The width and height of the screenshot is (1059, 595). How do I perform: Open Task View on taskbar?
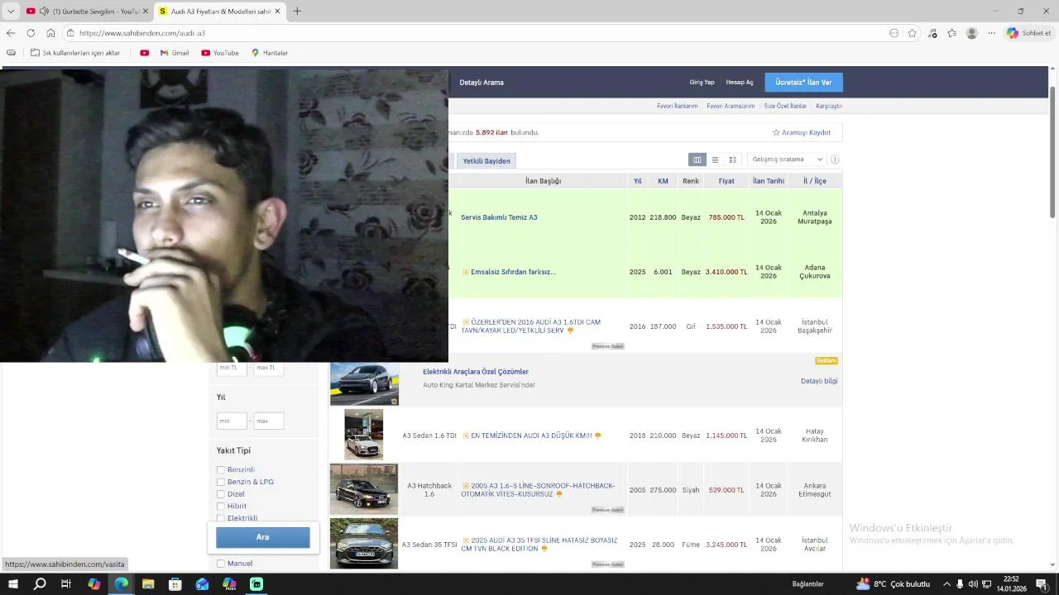(x=66, y=584)
